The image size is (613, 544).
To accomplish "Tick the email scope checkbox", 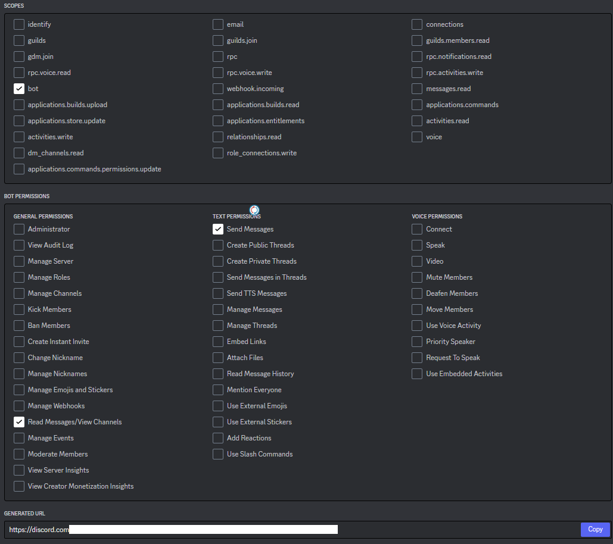I will pyautogui.click(x=218, y=24).
